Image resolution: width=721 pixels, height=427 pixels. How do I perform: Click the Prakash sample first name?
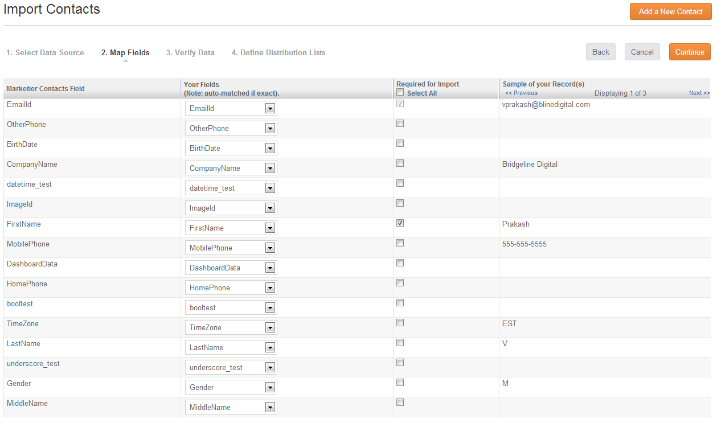tap(516, 224)
